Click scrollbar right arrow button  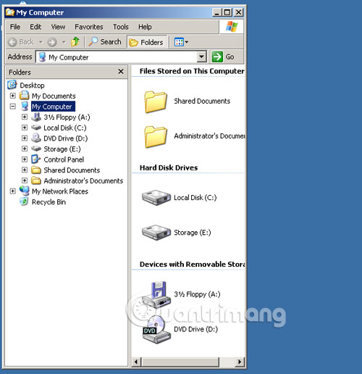pyautogui.click(x=240, y=362)
